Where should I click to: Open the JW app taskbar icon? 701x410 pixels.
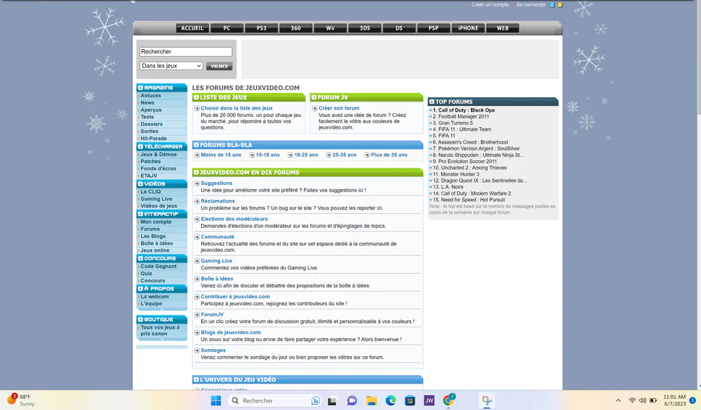[429, 400]
